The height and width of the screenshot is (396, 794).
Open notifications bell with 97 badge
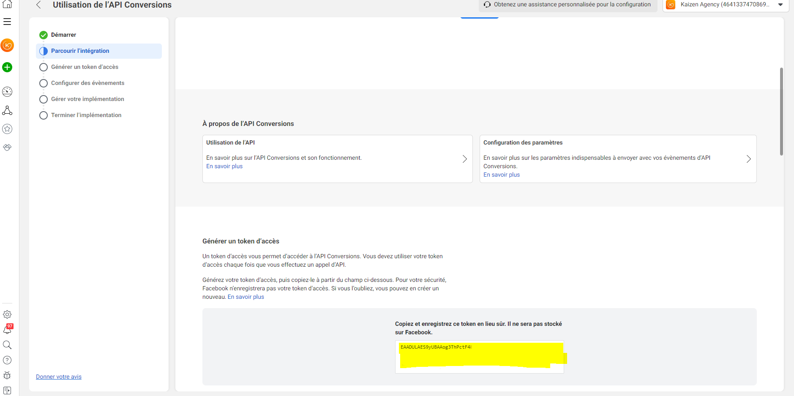tap(7, 330)
